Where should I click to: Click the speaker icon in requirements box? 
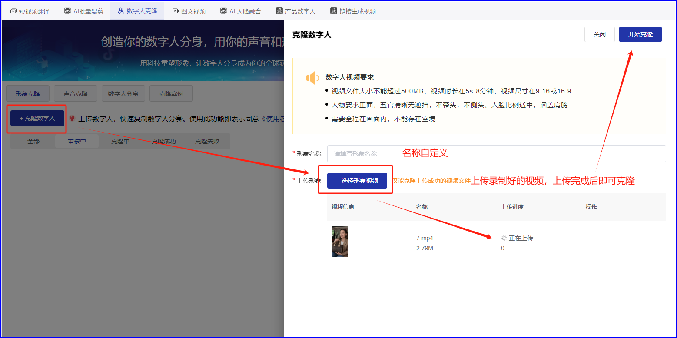(312, 78)
